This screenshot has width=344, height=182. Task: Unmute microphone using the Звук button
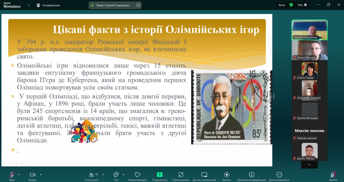[x=12, y=175]
